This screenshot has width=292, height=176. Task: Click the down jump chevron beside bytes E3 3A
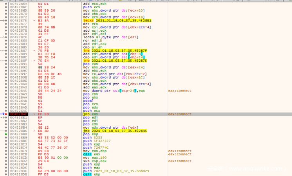click(34, 20)
